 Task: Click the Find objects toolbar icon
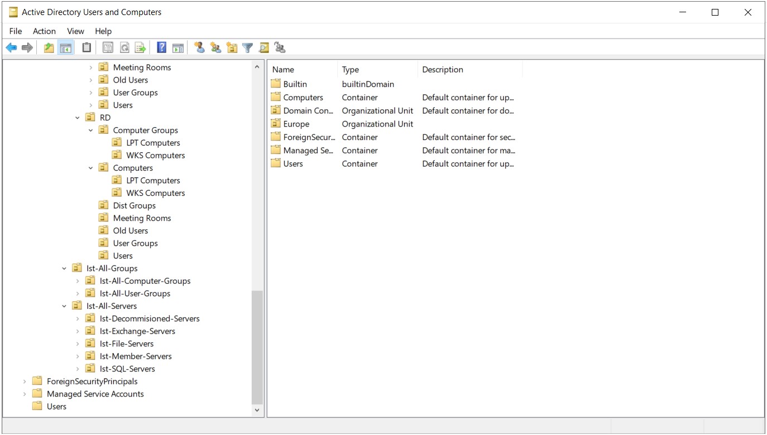click(263, 48)
